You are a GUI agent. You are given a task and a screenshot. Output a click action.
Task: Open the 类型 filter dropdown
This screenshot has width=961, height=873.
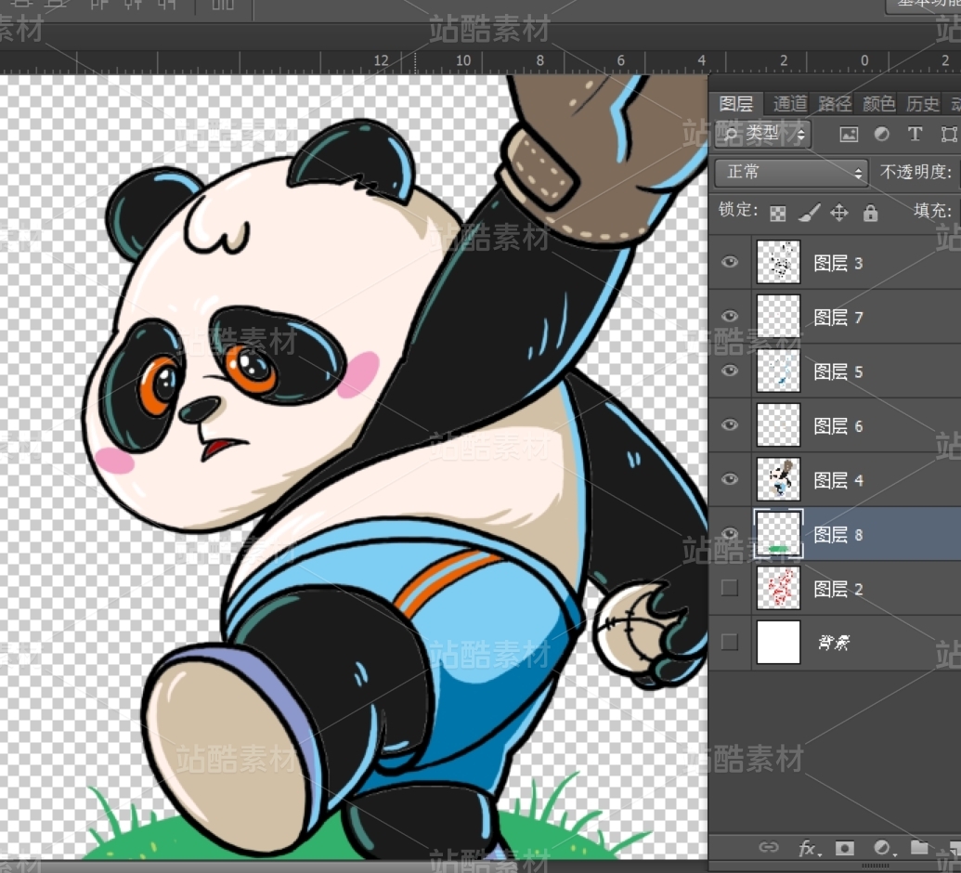pyautogui.click(x=762, y=134)
